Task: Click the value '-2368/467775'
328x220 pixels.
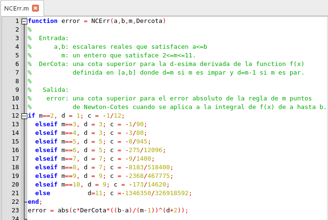Action: pyautogui.click(x=147, y=176)
